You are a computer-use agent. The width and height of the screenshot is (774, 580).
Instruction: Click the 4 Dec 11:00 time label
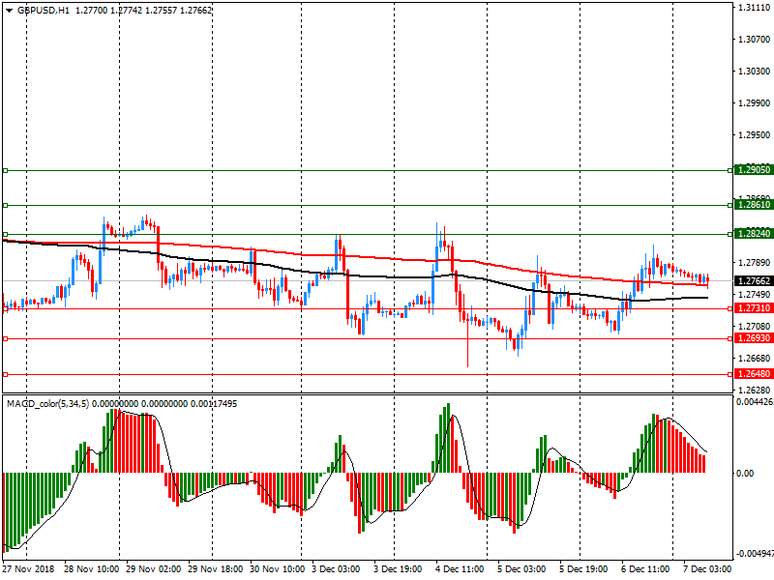(x=460, y=568)
